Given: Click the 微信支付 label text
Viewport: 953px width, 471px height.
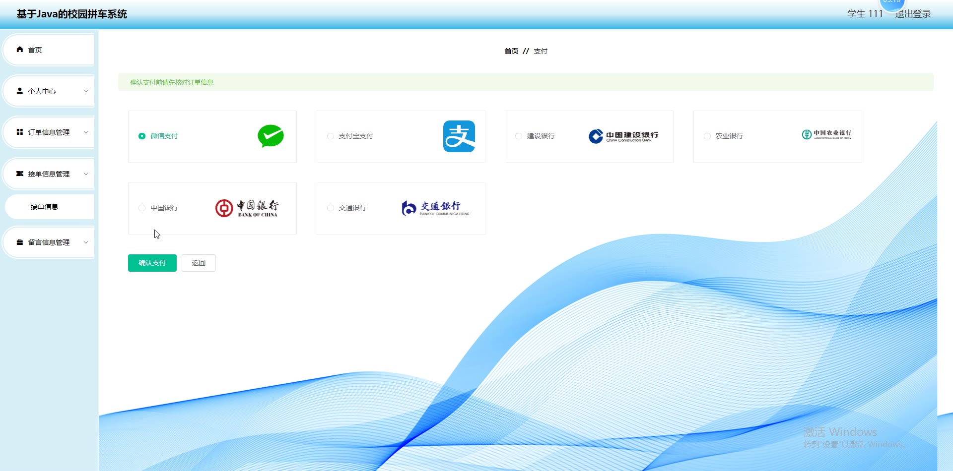Looking at the screenshot, I should (x=164, y=136).
